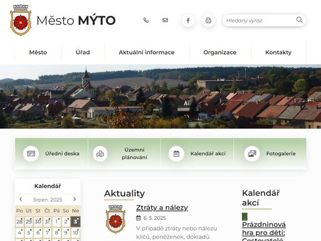Image resolution: width=321 pixels, height=241 pixels.
Task: Click the Město MÝTO site title
Action: (x=76, y=21)
